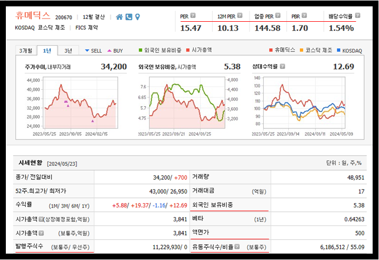Click the phone contact icon

point(129,17)
